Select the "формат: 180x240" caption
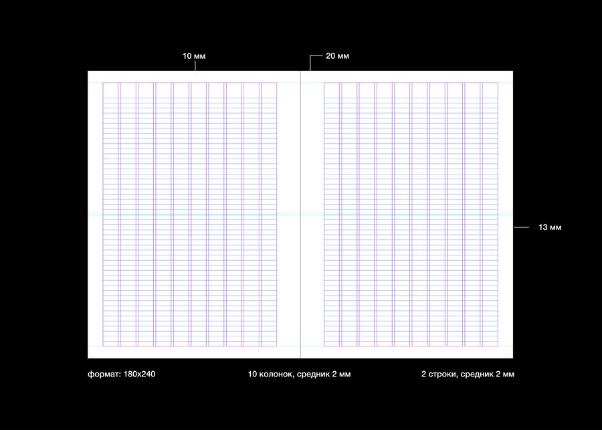The image size is (602, 430). (x=121, y=374)
